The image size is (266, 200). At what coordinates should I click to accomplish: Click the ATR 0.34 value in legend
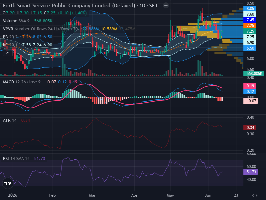pyautogui.click(x=26, y=120)
